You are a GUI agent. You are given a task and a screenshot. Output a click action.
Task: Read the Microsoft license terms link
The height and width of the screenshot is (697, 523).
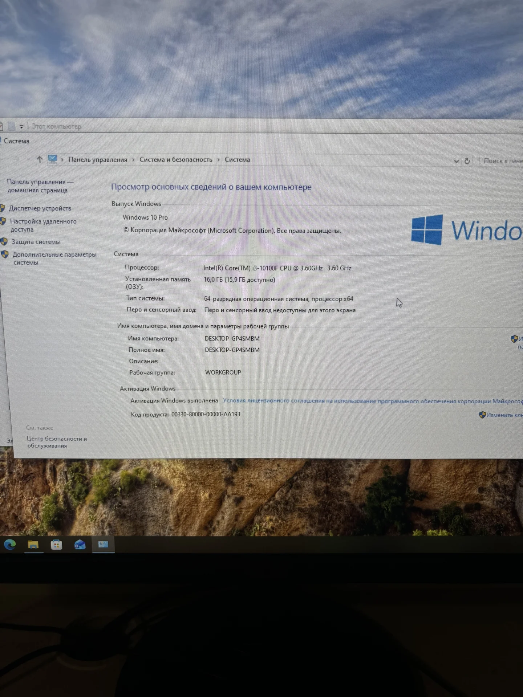point(373,401)
